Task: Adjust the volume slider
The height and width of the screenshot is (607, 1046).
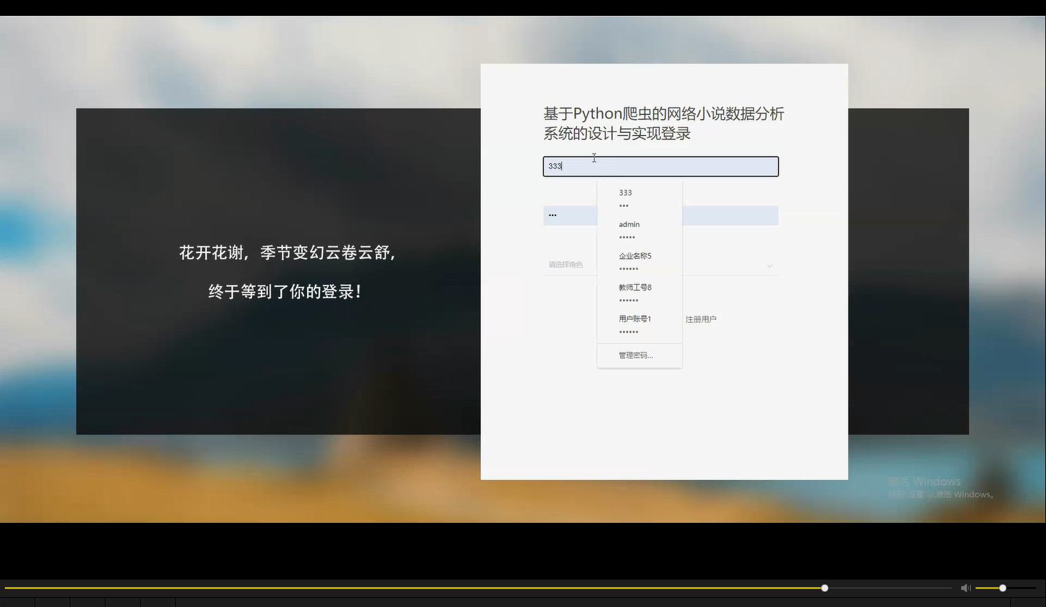Action: (x=1006, y=588)
